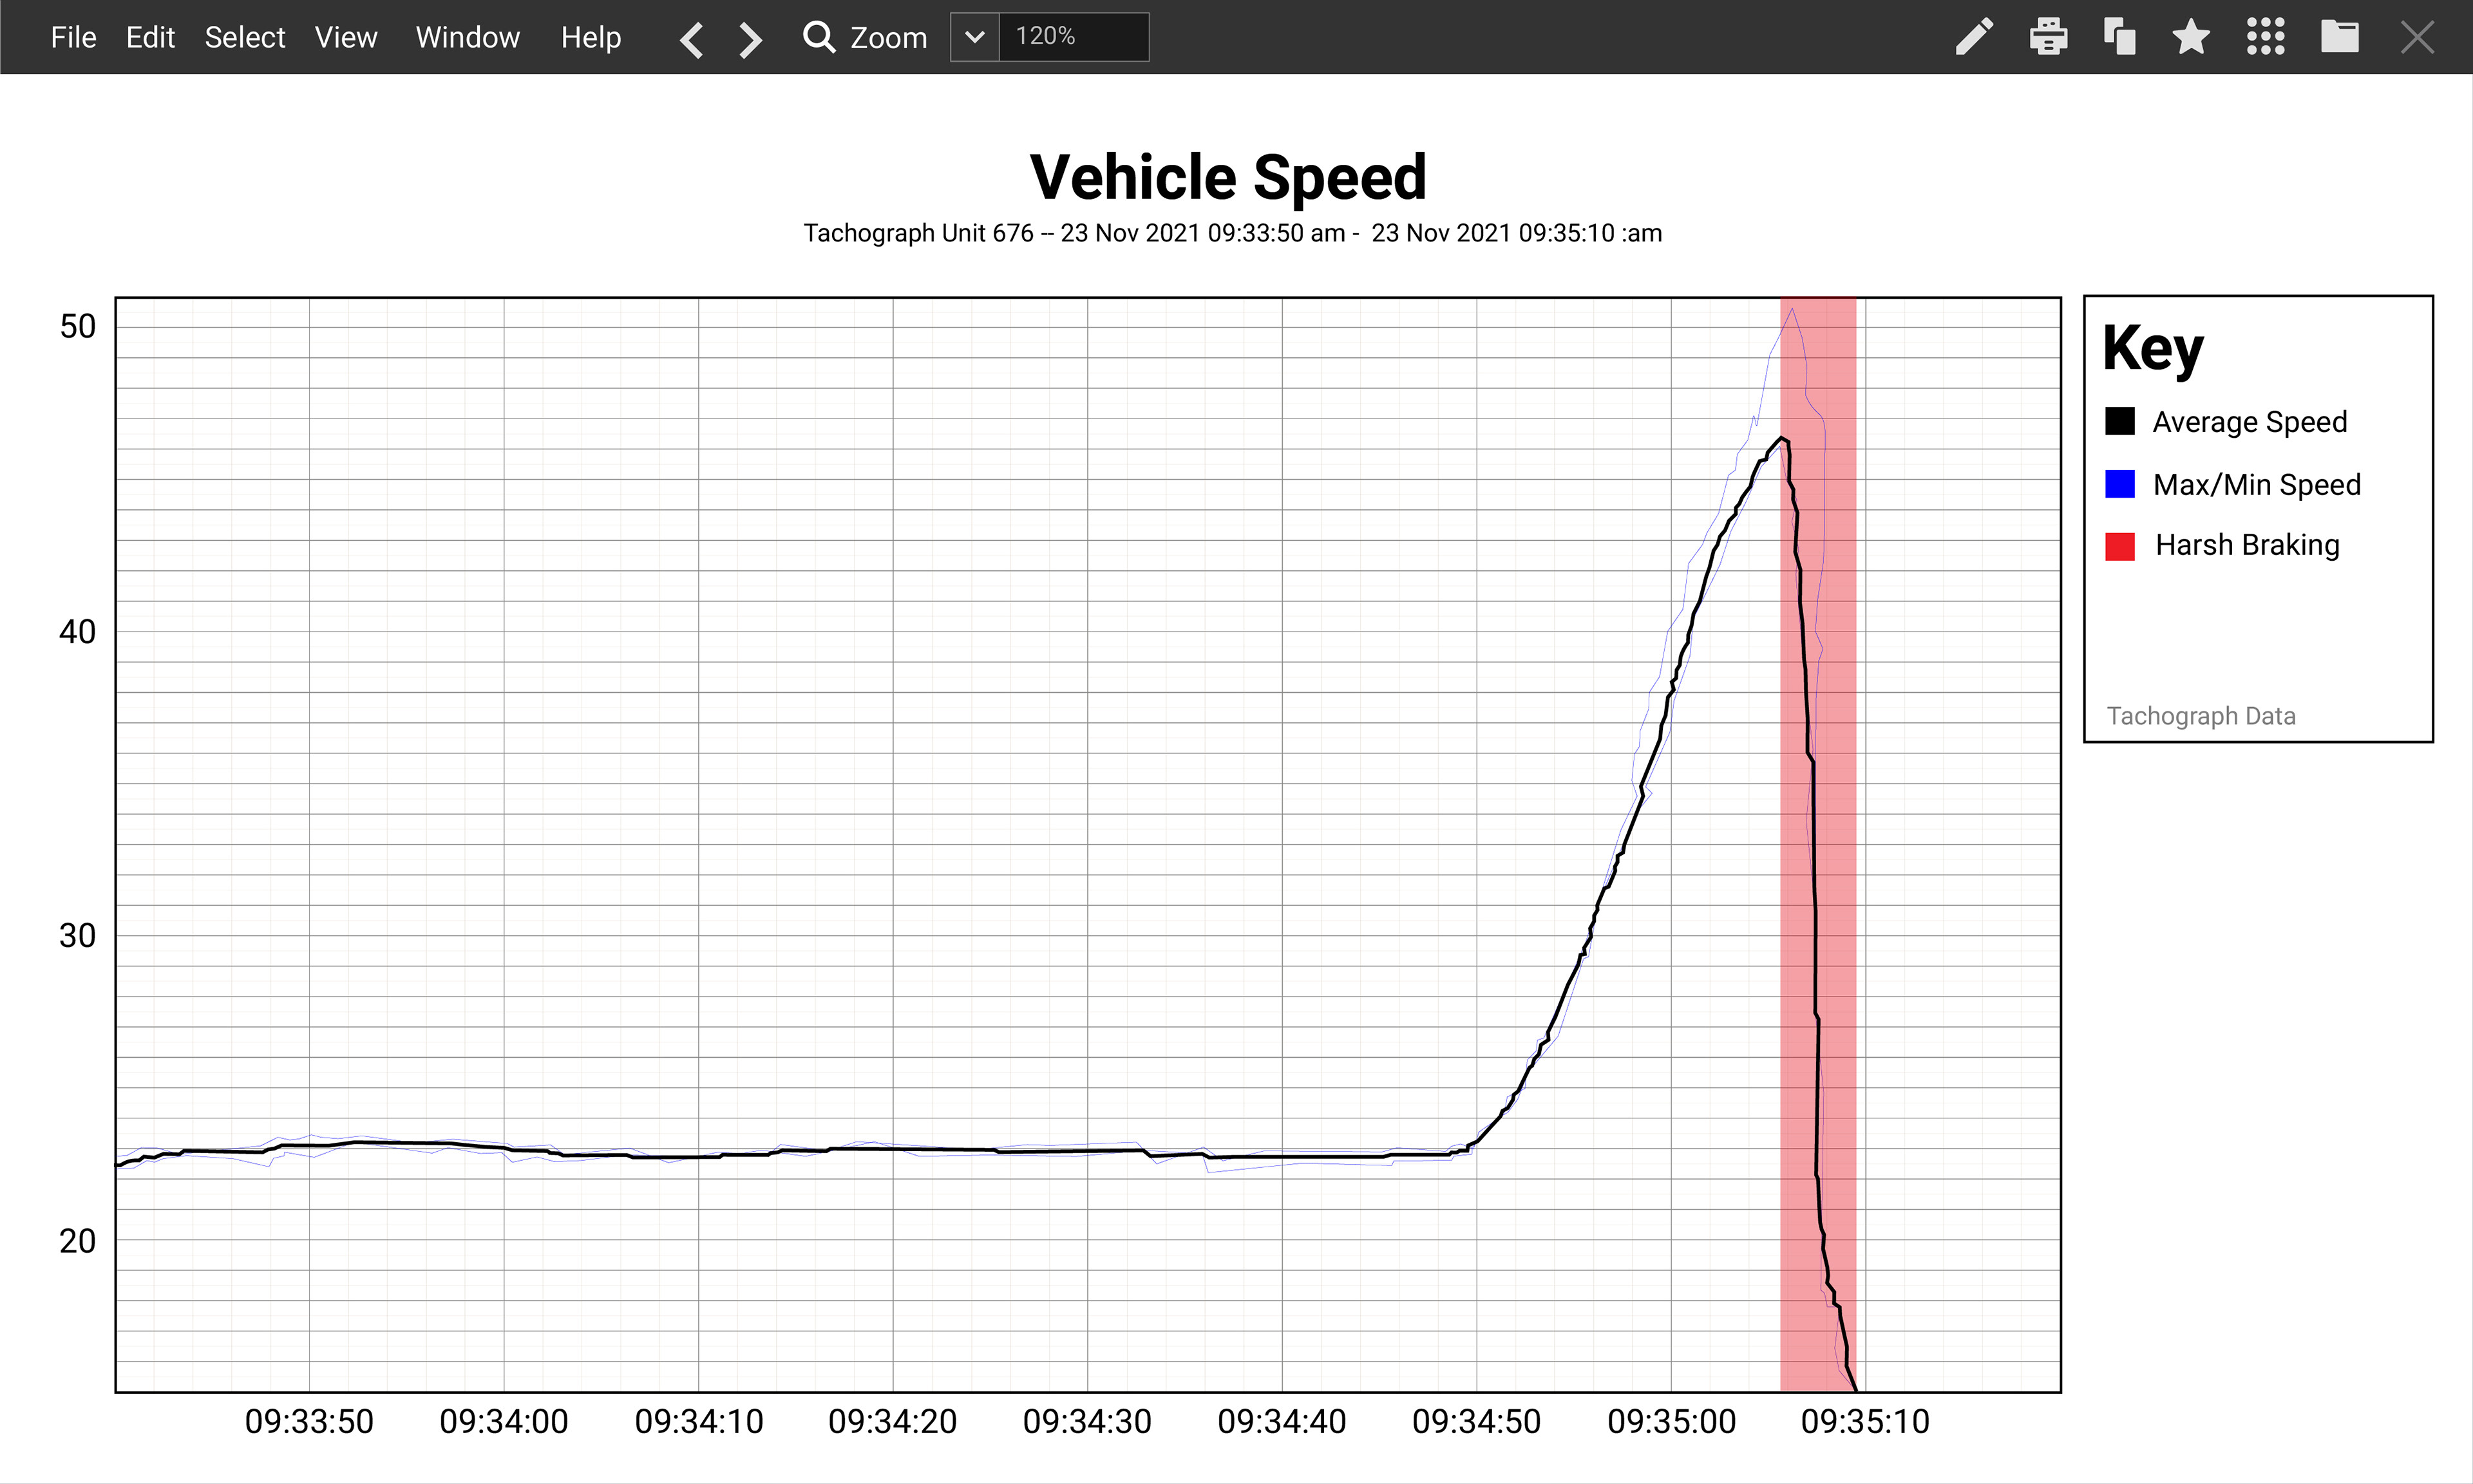Click the average speed peak point

pyautogui.click(x=1781, y=438)
